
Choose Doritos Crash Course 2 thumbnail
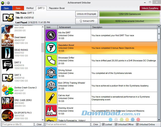pos(8,90)
